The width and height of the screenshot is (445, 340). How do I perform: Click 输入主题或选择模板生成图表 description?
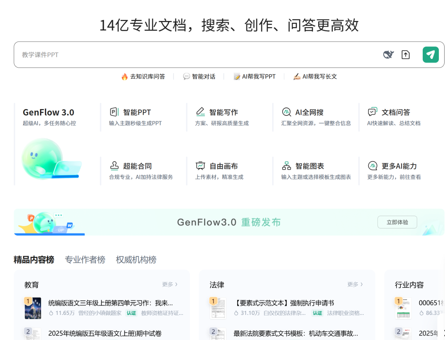316,177
